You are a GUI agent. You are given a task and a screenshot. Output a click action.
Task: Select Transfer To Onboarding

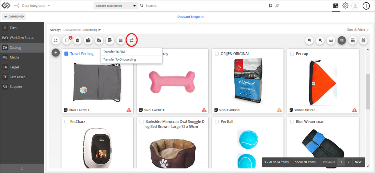(x=131, y=59)
